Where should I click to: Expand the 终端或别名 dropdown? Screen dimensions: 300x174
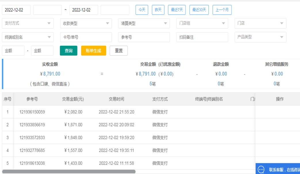pos(28,37)
